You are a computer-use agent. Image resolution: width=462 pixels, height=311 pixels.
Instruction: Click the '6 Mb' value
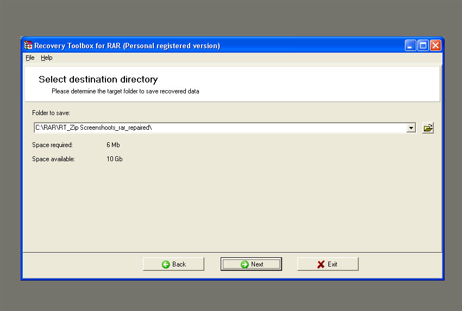point(113,145)
